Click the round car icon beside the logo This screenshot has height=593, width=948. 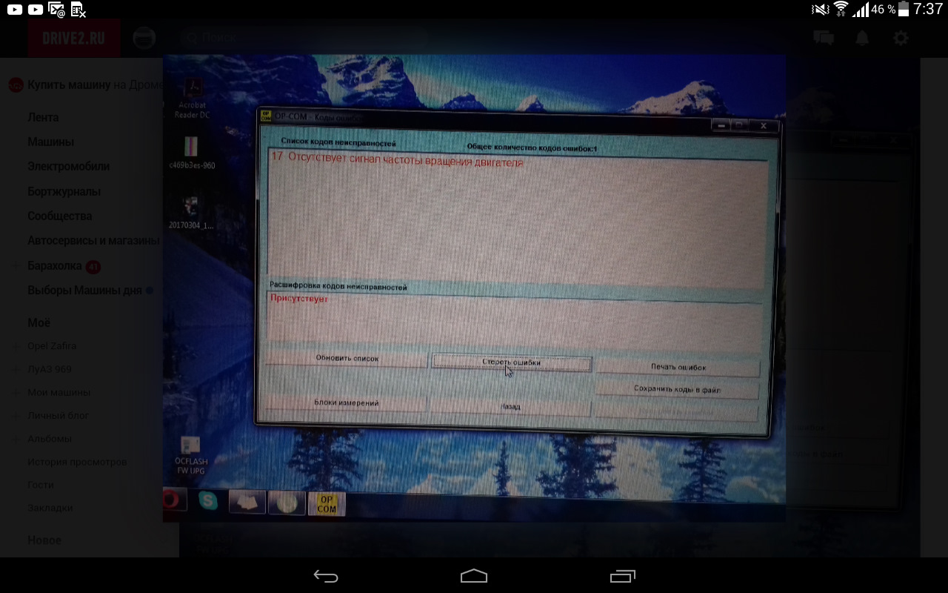[144, 39]
